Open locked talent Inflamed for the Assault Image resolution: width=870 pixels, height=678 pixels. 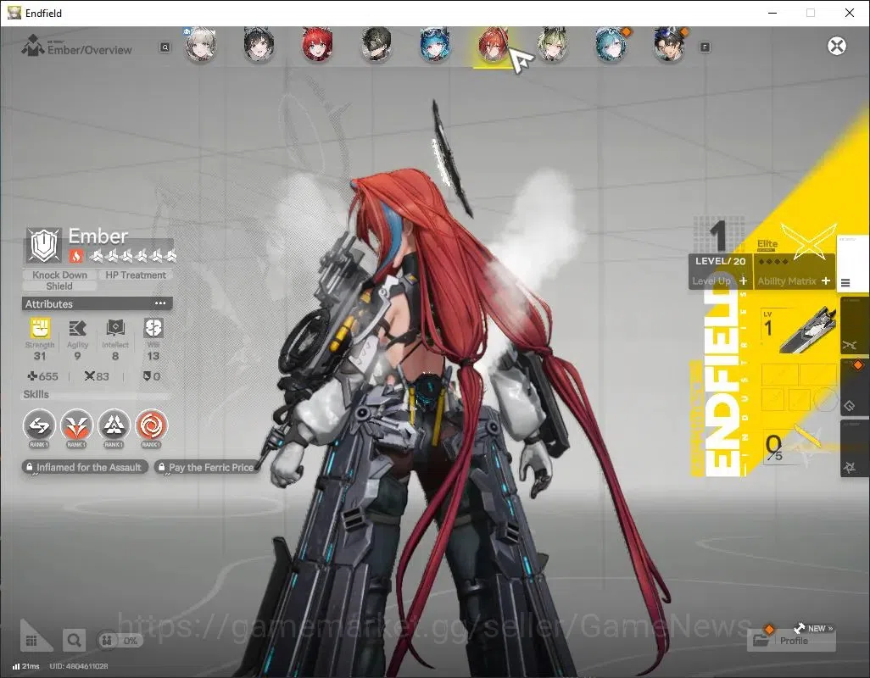(85, 467)
